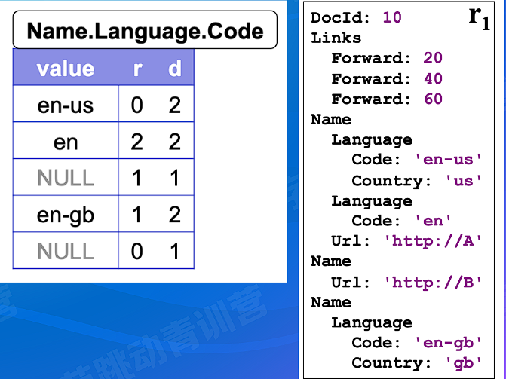Select the "Url: 'http://A'" line
This screenshot has width=506, height=379.
pyautogui.click(x=406, y=241)
